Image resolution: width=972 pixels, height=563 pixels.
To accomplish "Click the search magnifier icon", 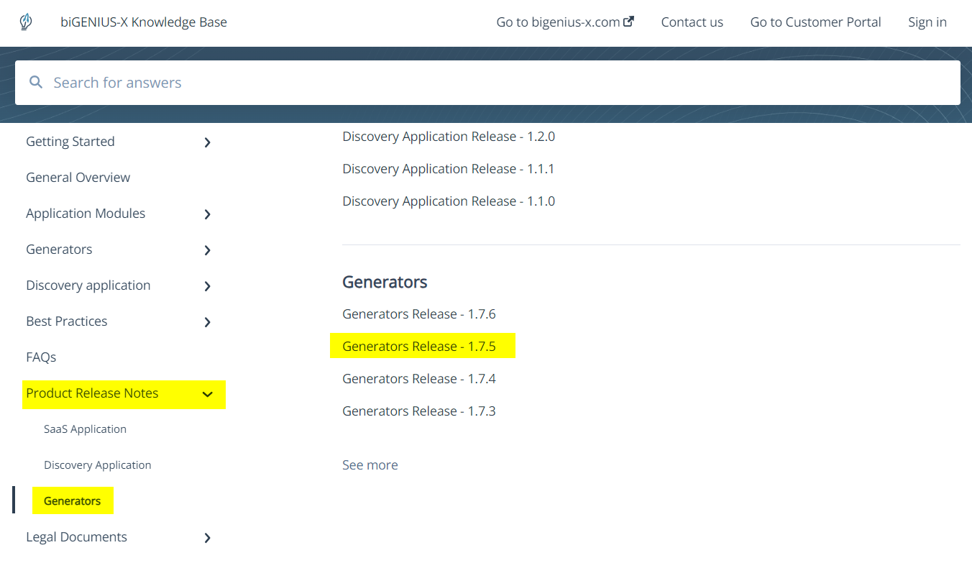I will pyautogui.click(x=36, y=83).
